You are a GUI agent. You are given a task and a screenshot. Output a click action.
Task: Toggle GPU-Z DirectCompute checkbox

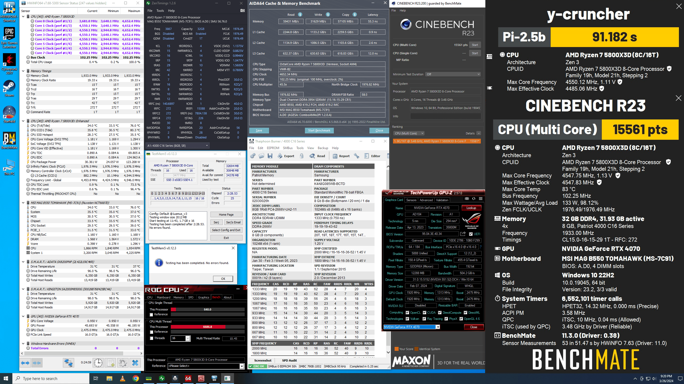[440, 313]
